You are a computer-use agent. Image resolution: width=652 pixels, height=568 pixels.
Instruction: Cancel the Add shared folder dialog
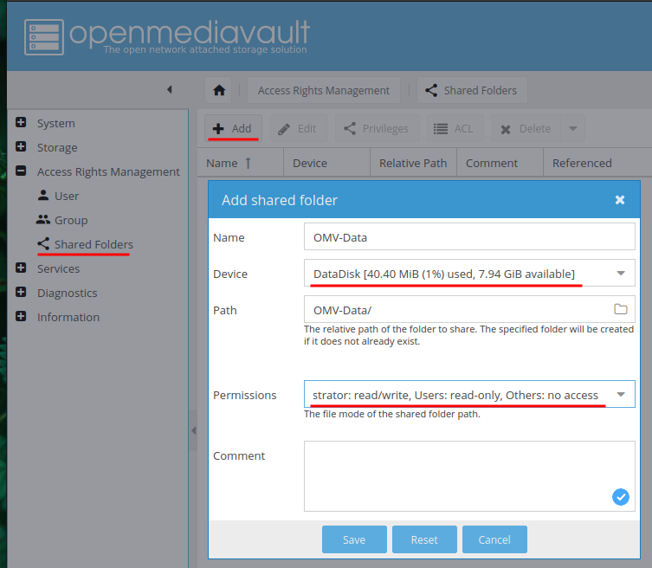tap(494, 539)
